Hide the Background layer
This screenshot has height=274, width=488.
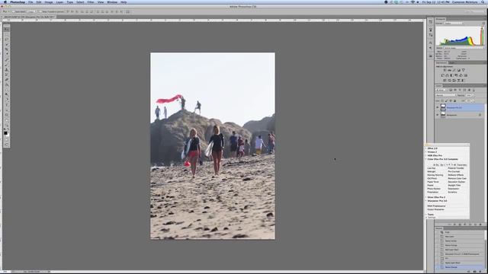[437, 115]
